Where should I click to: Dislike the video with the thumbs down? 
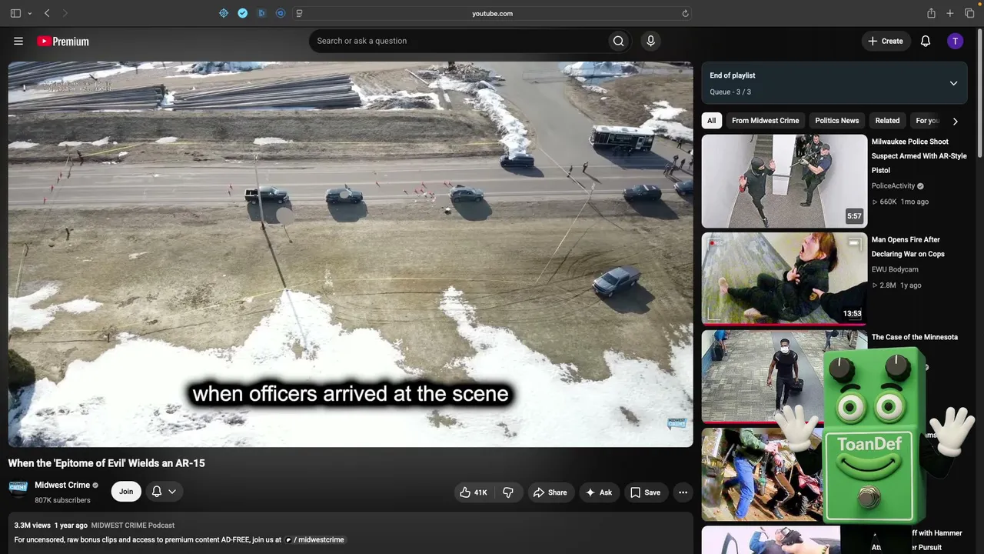coord(508,492)
